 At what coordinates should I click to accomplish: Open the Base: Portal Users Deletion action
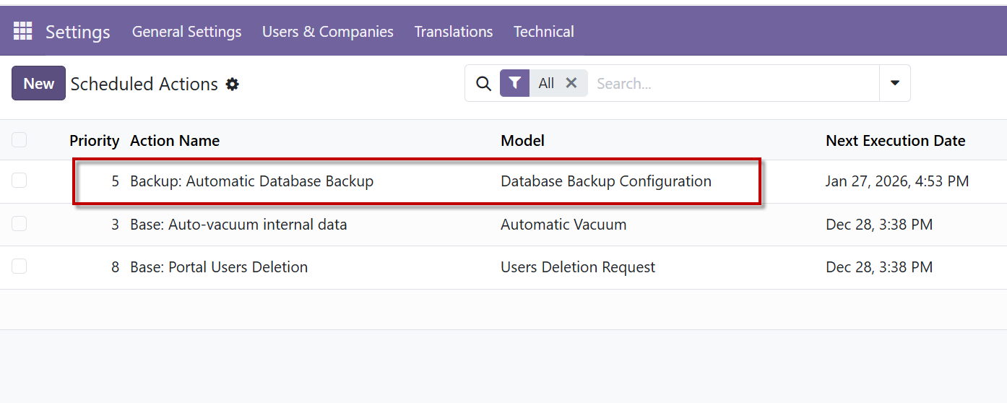click(218, 267)
